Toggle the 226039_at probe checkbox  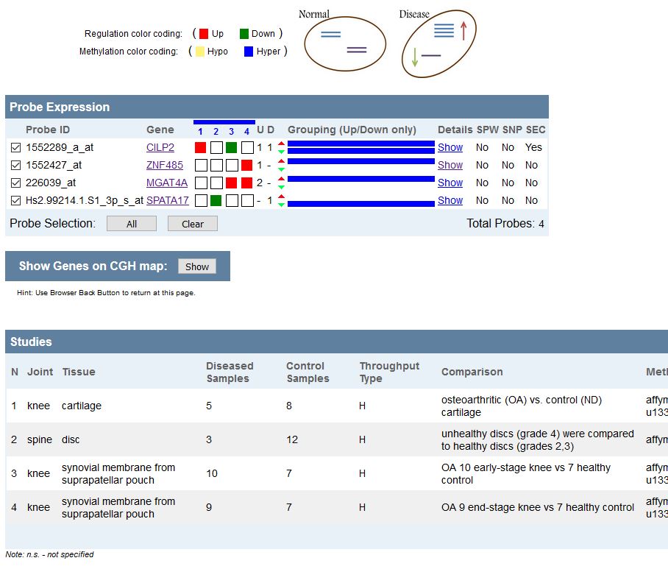click(16, 183)
